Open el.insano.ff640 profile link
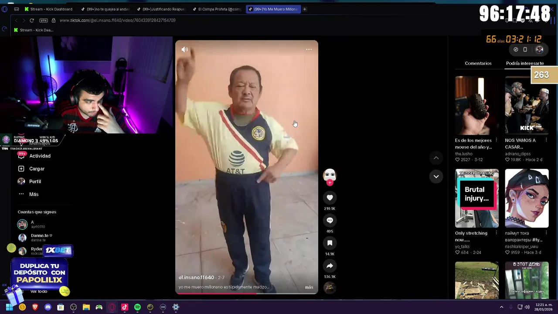This screenshot has width=558, height=314. [196, 277]
